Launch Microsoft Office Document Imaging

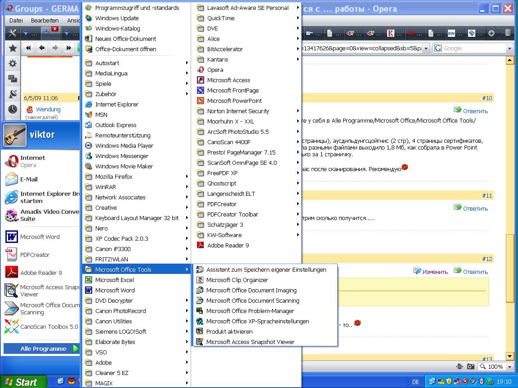[x=251, y=290]
